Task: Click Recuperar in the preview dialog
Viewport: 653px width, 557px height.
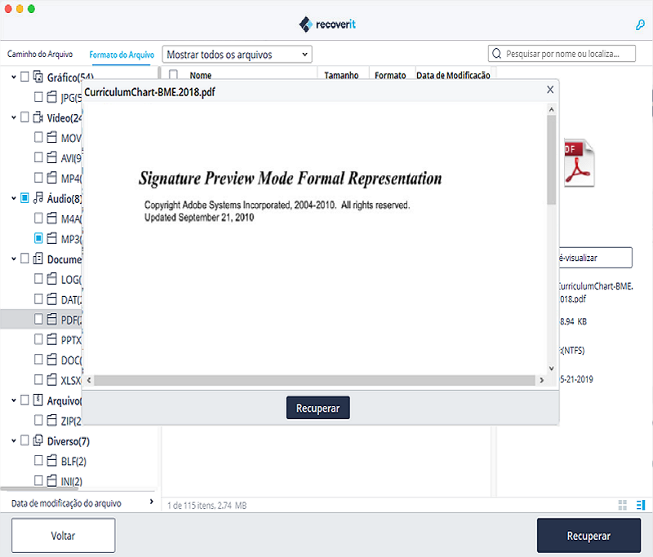Action: 318,408
